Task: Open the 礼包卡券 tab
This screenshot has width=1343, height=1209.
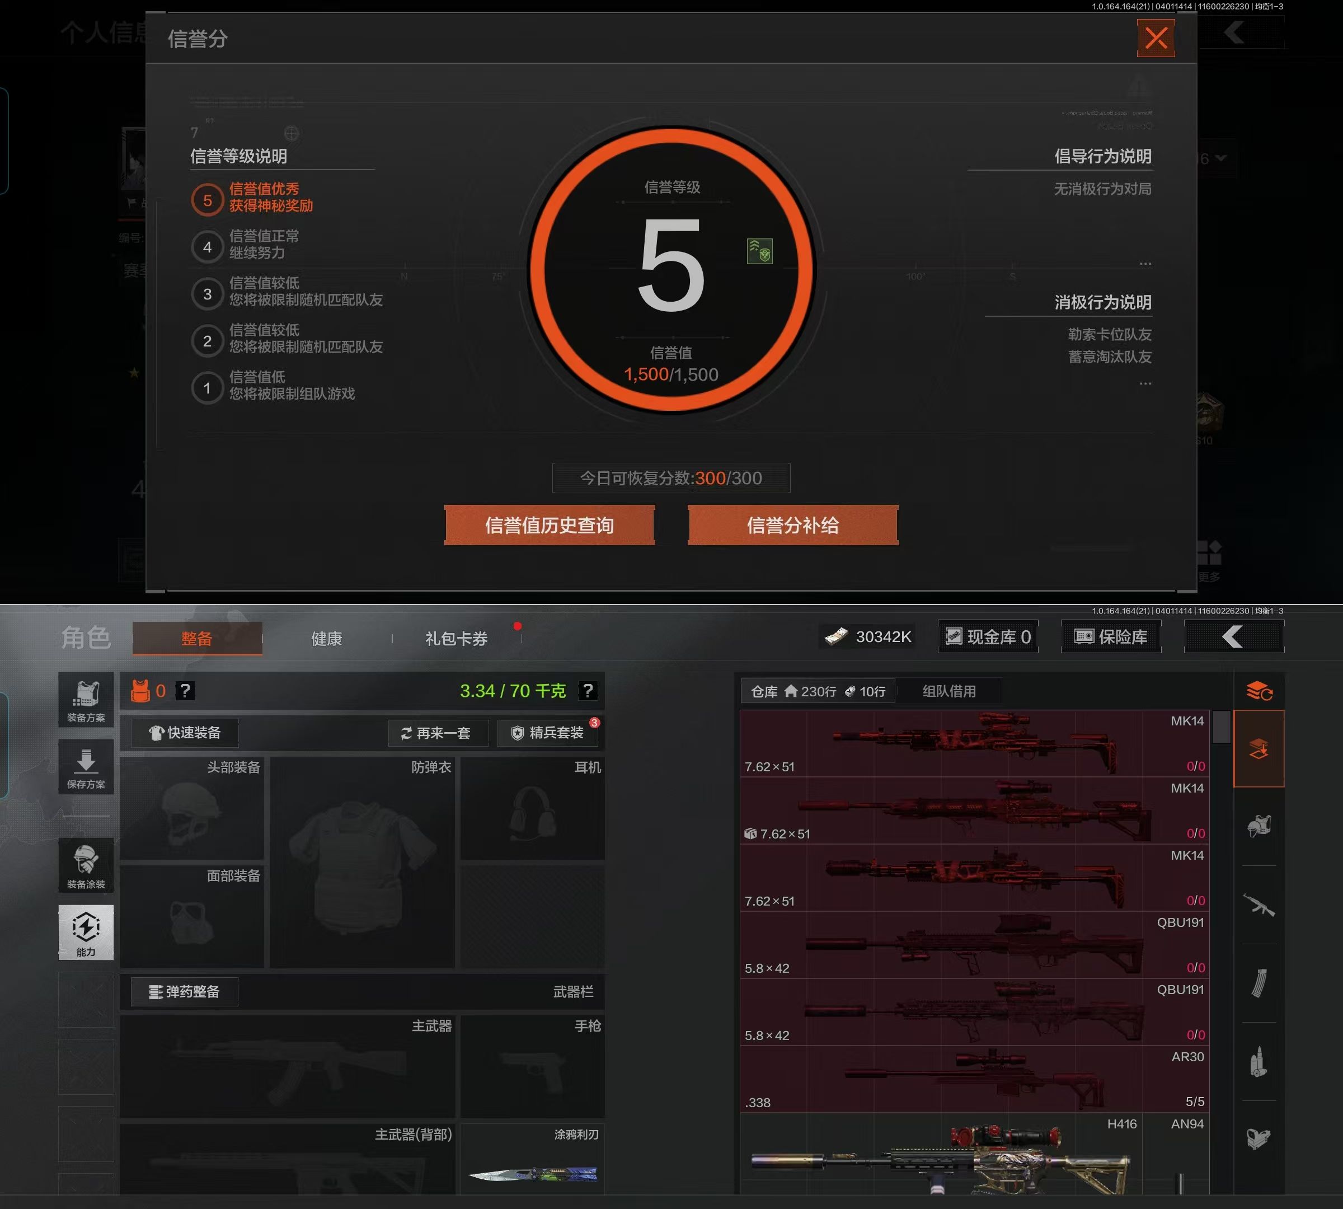Action: click(456, 639)
